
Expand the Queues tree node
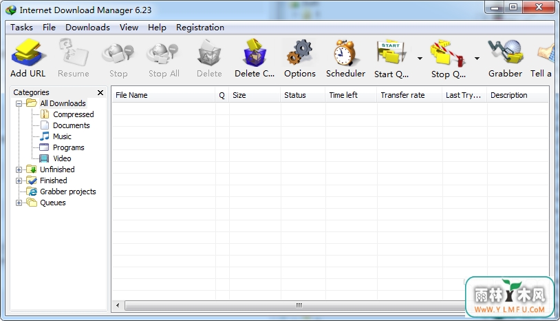19,203
